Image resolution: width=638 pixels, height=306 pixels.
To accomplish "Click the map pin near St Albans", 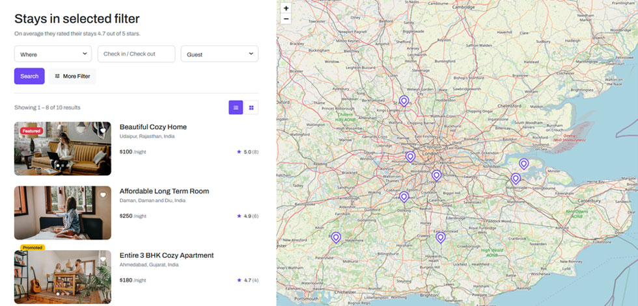I will pos(404,101).
